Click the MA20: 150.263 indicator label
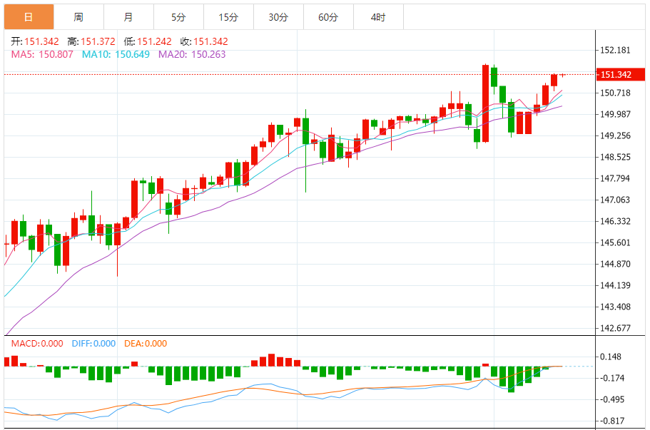Viewport: 650px width, 430px height. (192, 54)
